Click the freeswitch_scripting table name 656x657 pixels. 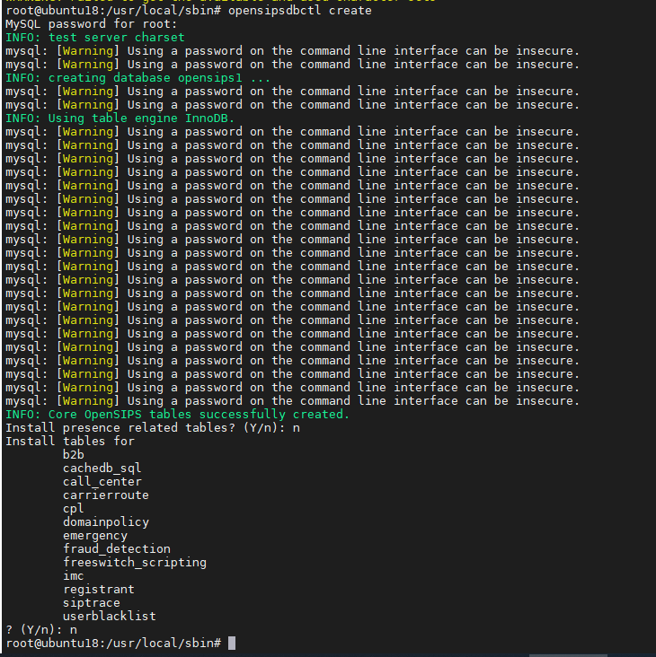point(134,563)
